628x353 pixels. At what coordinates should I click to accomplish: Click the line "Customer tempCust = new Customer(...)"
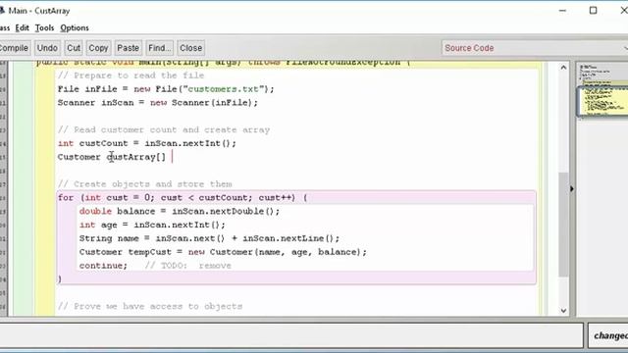tap(223, 252)
